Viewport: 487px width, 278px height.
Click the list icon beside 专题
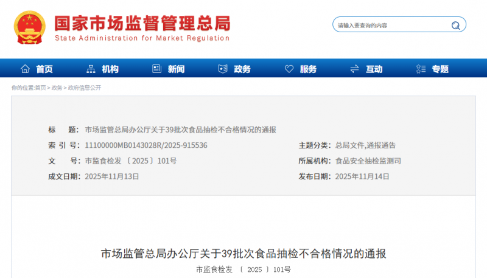[421, 69]
